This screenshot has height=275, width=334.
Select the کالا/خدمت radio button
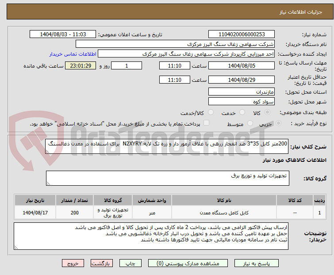point(211,112)
